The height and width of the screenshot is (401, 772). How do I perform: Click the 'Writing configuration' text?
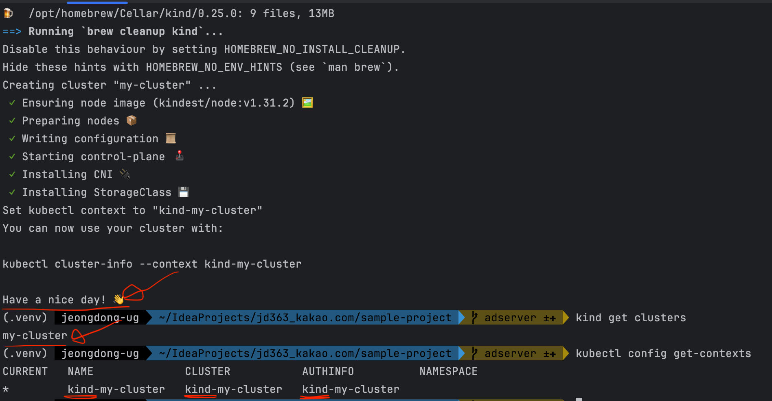[90, 139]
